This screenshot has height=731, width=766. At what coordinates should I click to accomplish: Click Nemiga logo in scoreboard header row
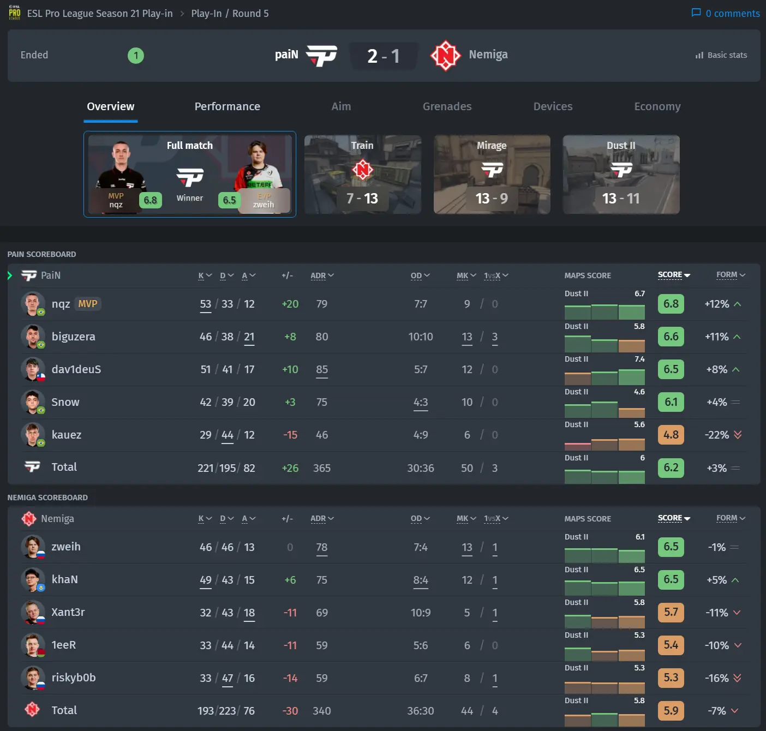coord(29,518)
